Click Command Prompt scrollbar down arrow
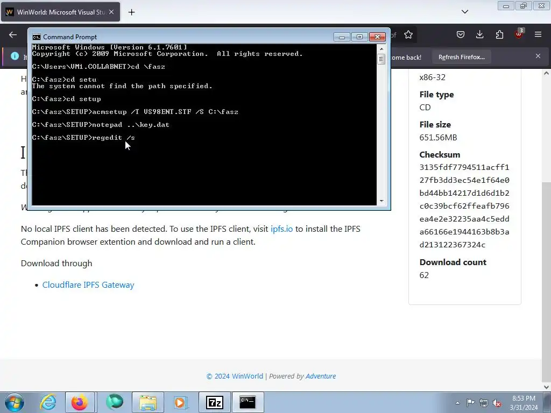 (382, 201)
